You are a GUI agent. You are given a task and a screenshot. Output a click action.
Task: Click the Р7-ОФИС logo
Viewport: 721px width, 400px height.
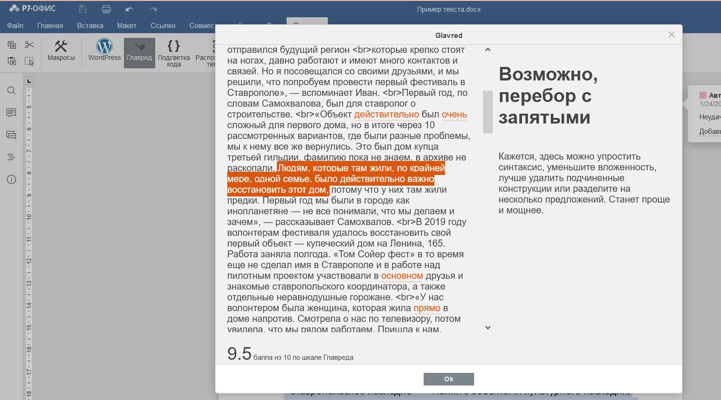pos(32,8)
